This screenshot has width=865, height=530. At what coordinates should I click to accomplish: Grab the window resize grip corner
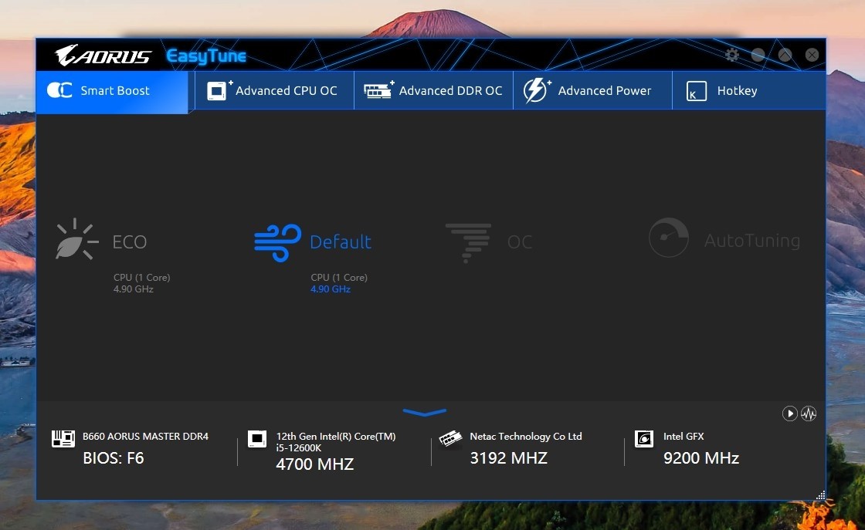819,495
